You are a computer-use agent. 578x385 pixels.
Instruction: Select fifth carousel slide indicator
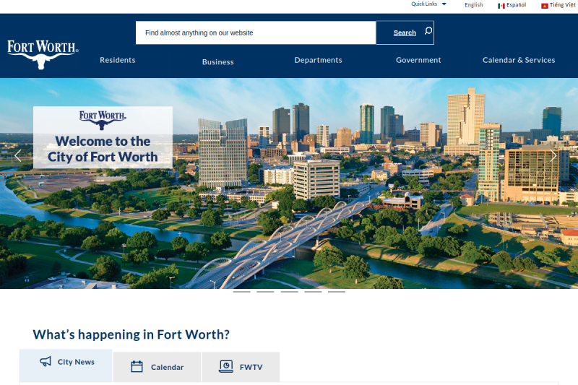(x=337, y=292)
